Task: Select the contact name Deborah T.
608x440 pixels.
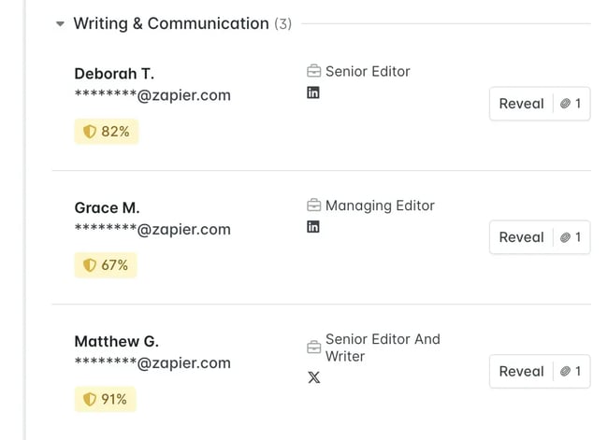Action: [x=113, y=74]
